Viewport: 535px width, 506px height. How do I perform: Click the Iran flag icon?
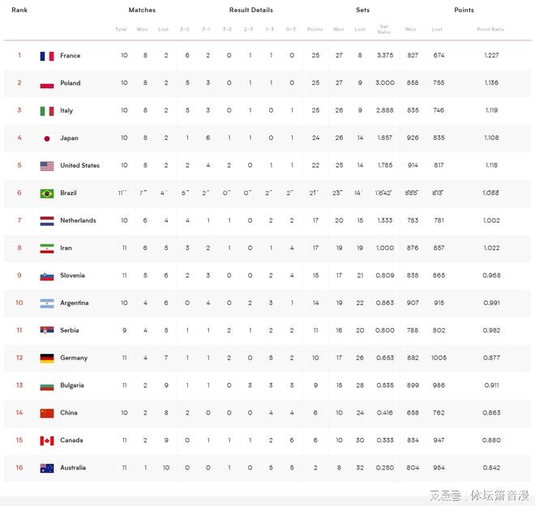pos(46,249)
